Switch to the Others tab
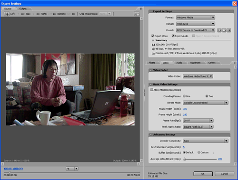Image resolution: width=238 pixels, height=180 pixels. point(212,63)
